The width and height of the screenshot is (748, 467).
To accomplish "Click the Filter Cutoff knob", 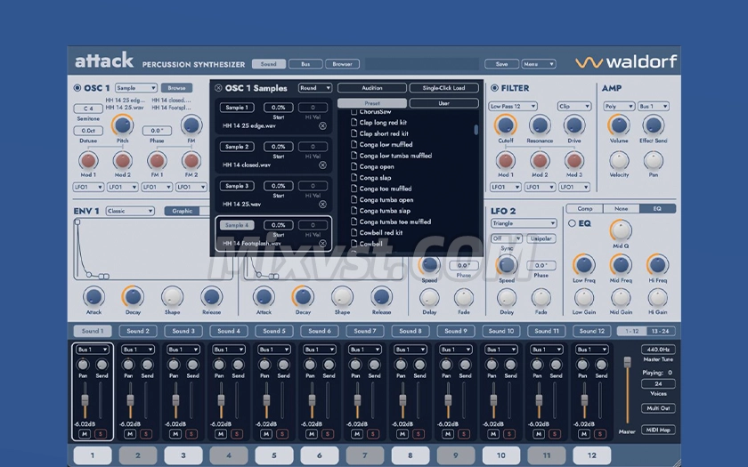I will pos(506,125).
